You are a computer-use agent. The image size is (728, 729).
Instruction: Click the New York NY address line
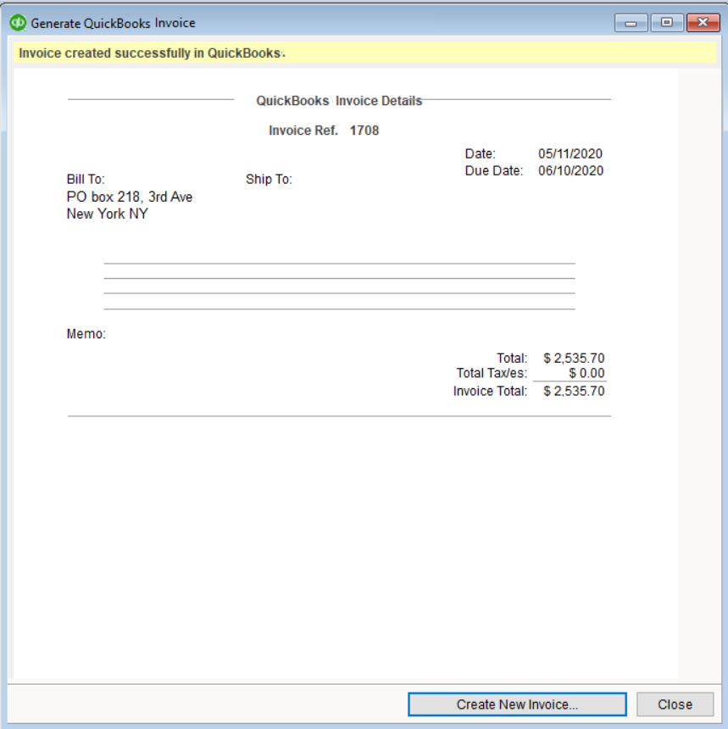pos(107,214)
